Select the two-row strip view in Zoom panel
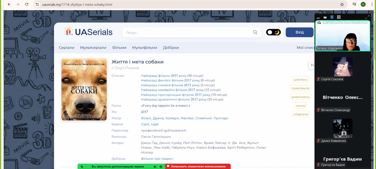376x169 pixels. click(332, 17)
